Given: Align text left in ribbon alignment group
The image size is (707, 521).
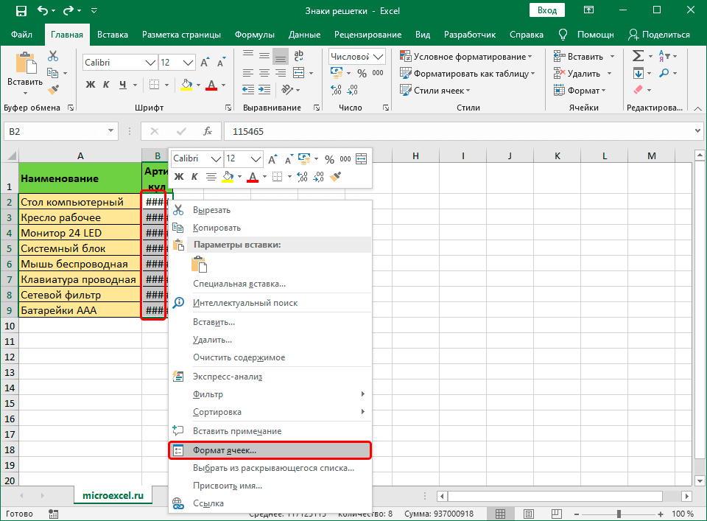Looking at the screenshot, I should (248, 73).
